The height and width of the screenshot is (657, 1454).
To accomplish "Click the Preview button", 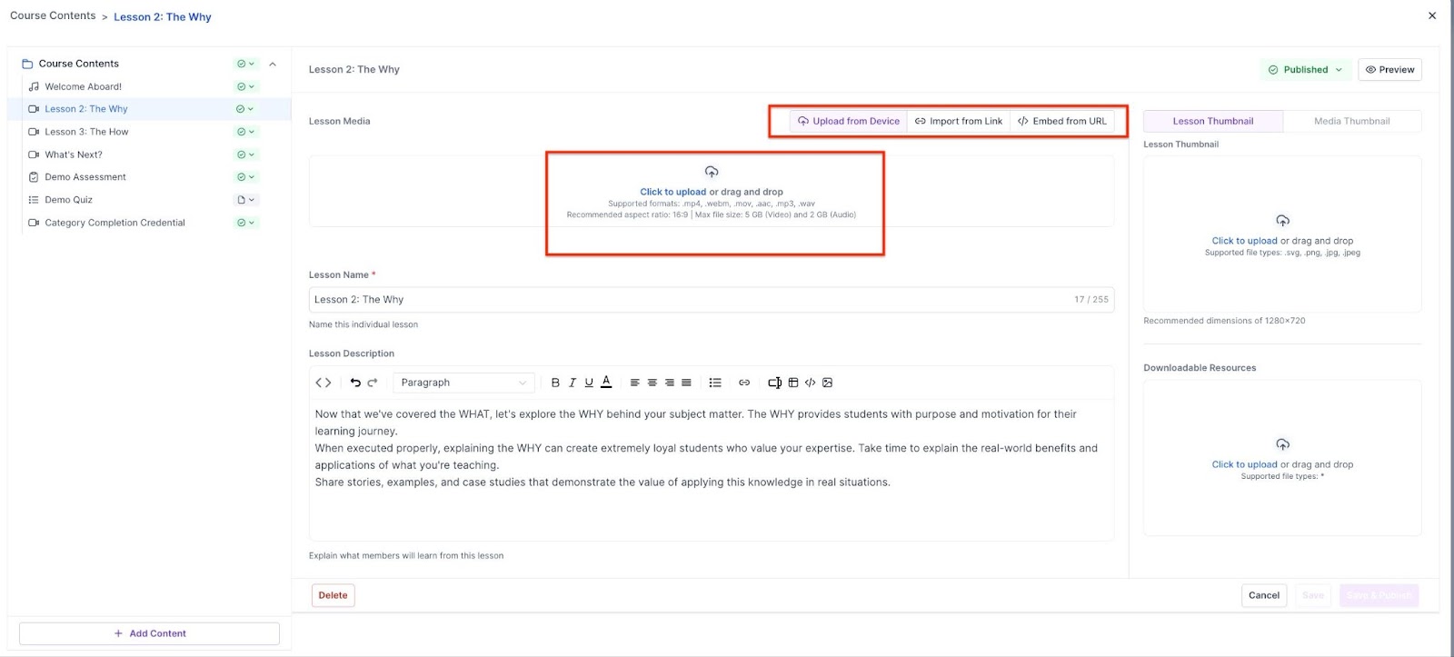I will (x=1389, y=70).
